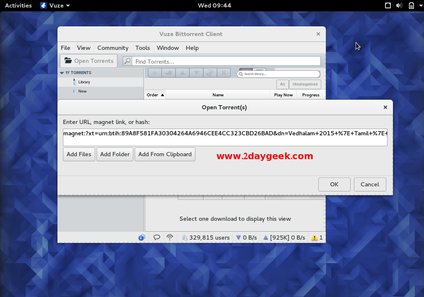Viewport: 424px width, 297px height.
Task: Open the Help menu
Action: (x=192, y=48)
